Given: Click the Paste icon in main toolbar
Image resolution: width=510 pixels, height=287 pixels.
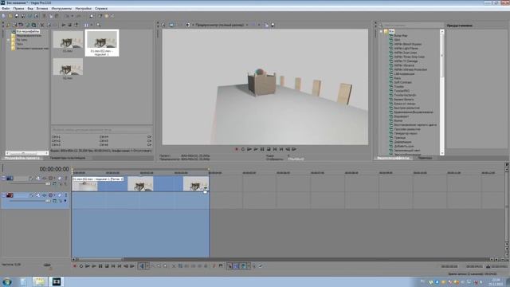Looking at the screenshot, I should [x=57, y=16].
